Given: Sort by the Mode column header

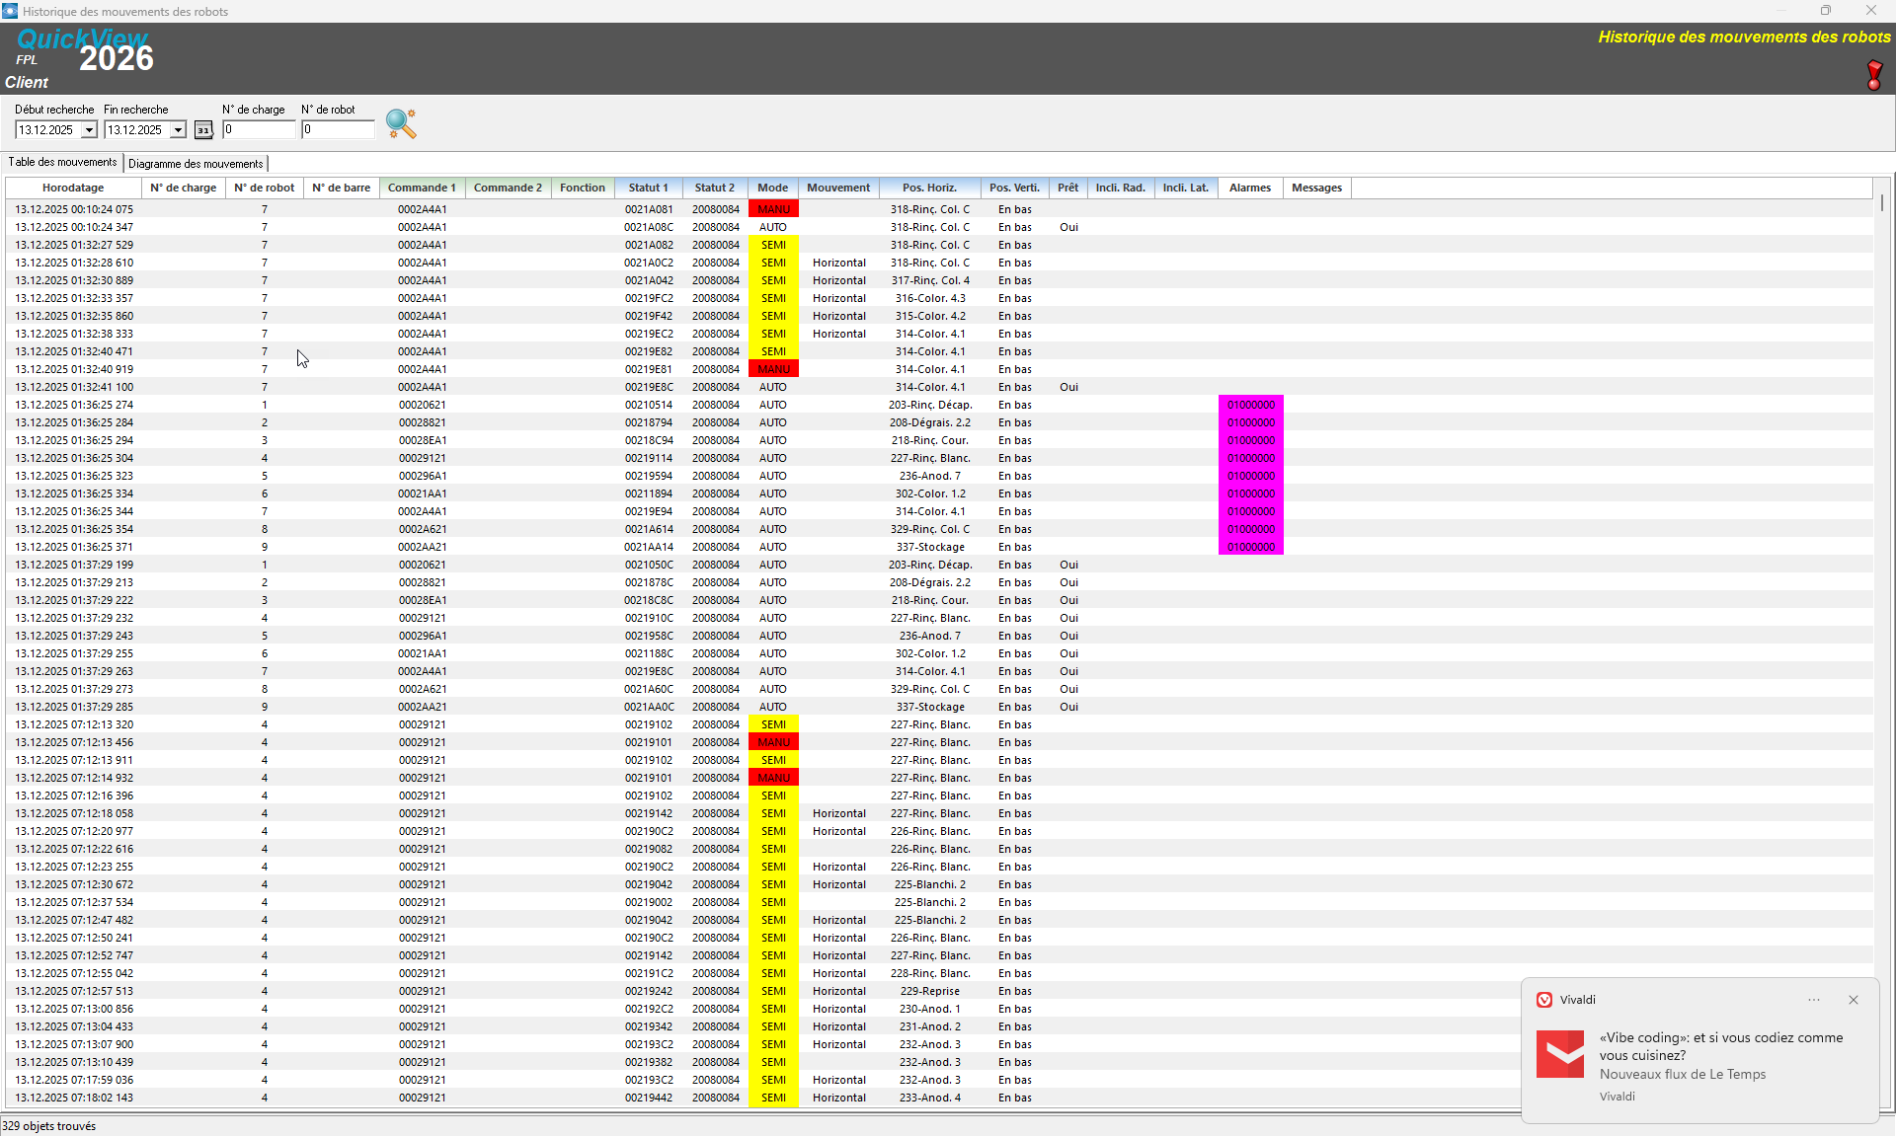Looking at the screenshot, I should pyautogui.click(x=772, y=188).
